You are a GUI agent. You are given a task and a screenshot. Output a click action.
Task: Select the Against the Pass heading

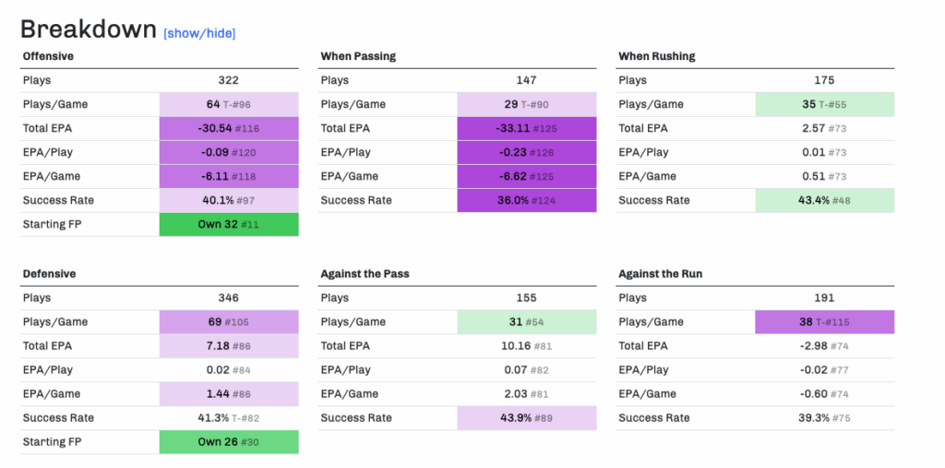point(365,274)
